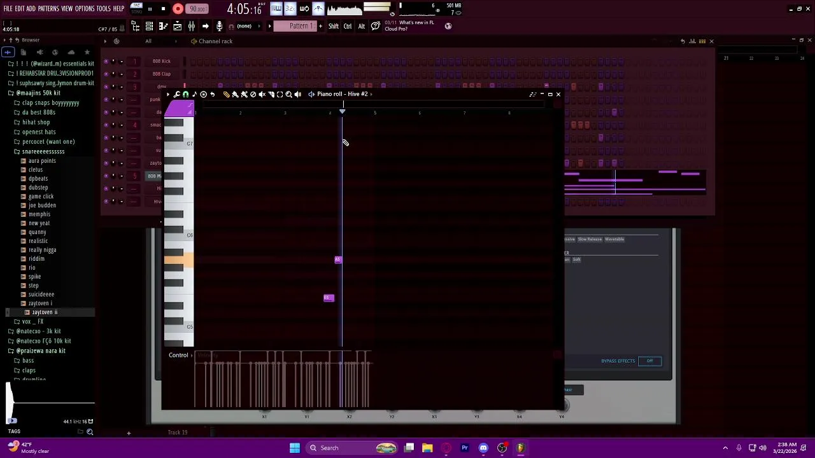Click the Alt modifier button
Image resolution: width=815 pixels, height=458 pixels.
click(x=362, y=26)
